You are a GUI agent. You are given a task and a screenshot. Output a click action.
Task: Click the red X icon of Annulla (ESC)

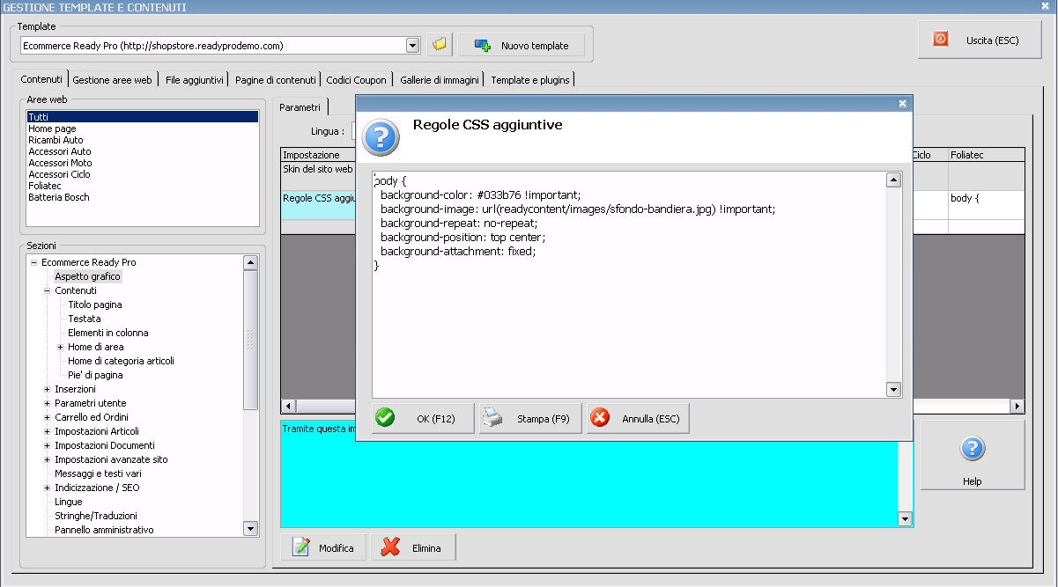(600, 418)
